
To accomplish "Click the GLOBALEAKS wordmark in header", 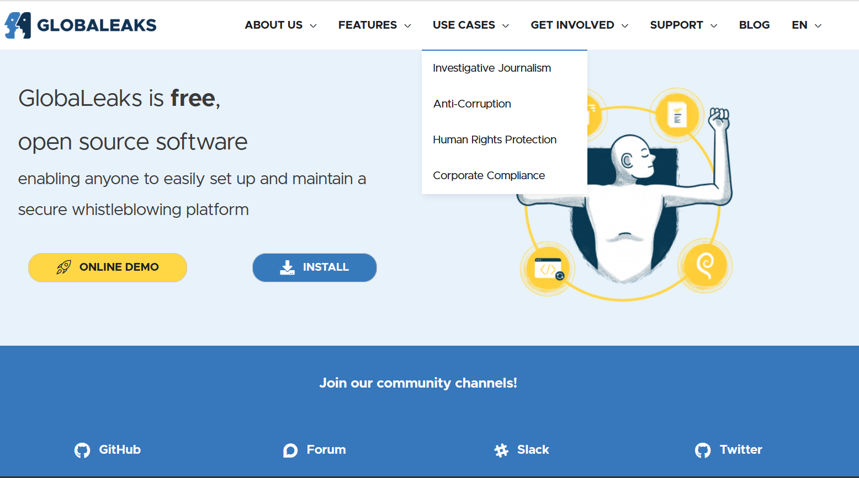I will click(97, 25).
